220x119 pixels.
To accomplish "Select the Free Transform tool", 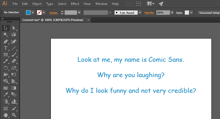I will [14, 74].
